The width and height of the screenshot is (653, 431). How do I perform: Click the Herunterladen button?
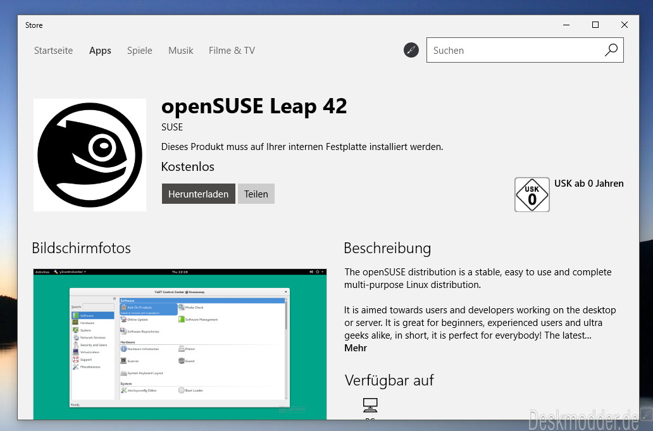(x=198, y=194)
